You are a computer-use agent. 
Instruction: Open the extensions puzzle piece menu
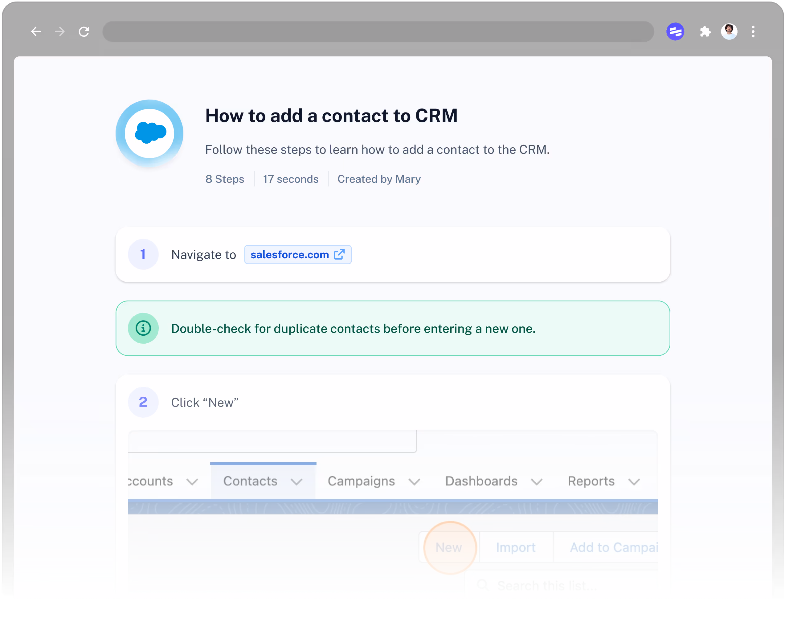pos(705,32)
